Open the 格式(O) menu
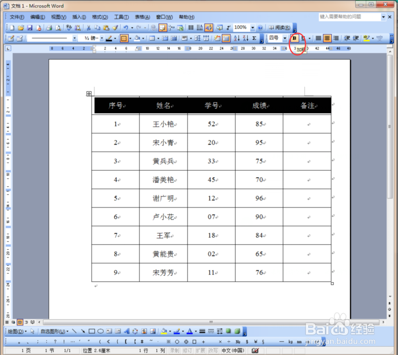The width and height of the screenshot is (398, 355). [x=99, y=17]
